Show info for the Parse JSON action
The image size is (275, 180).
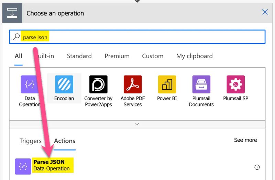[x=257, y=167]
